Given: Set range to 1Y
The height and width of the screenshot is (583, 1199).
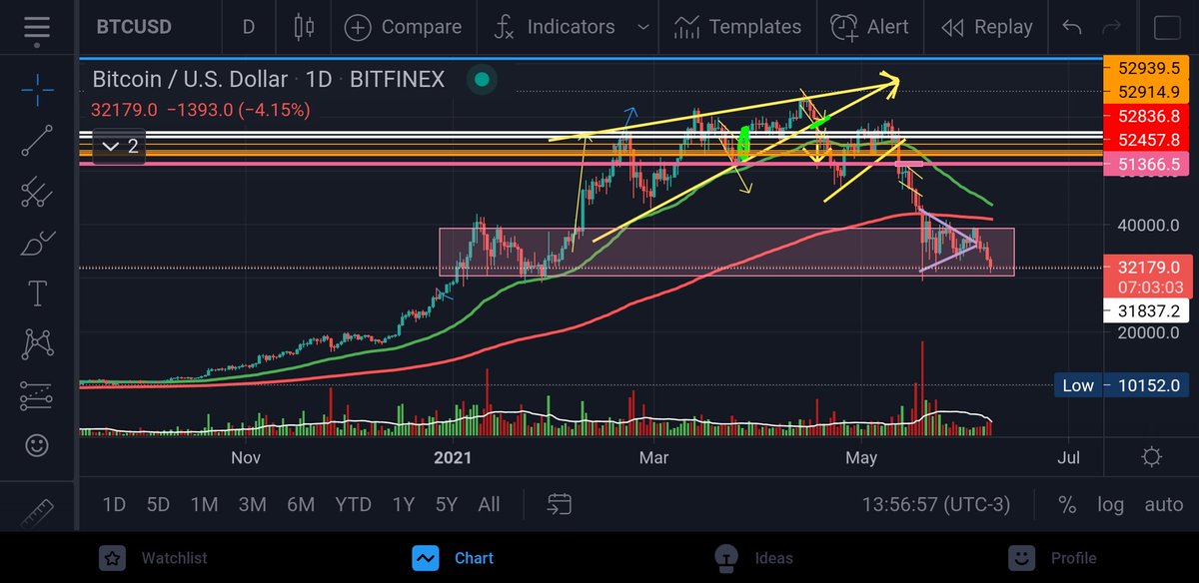Looking at the screenshot, I should (x=403, y=504).
